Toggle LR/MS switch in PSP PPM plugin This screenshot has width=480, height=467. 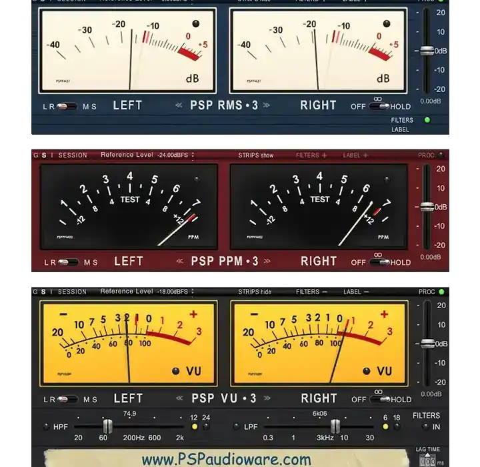[x=68, y=262]
